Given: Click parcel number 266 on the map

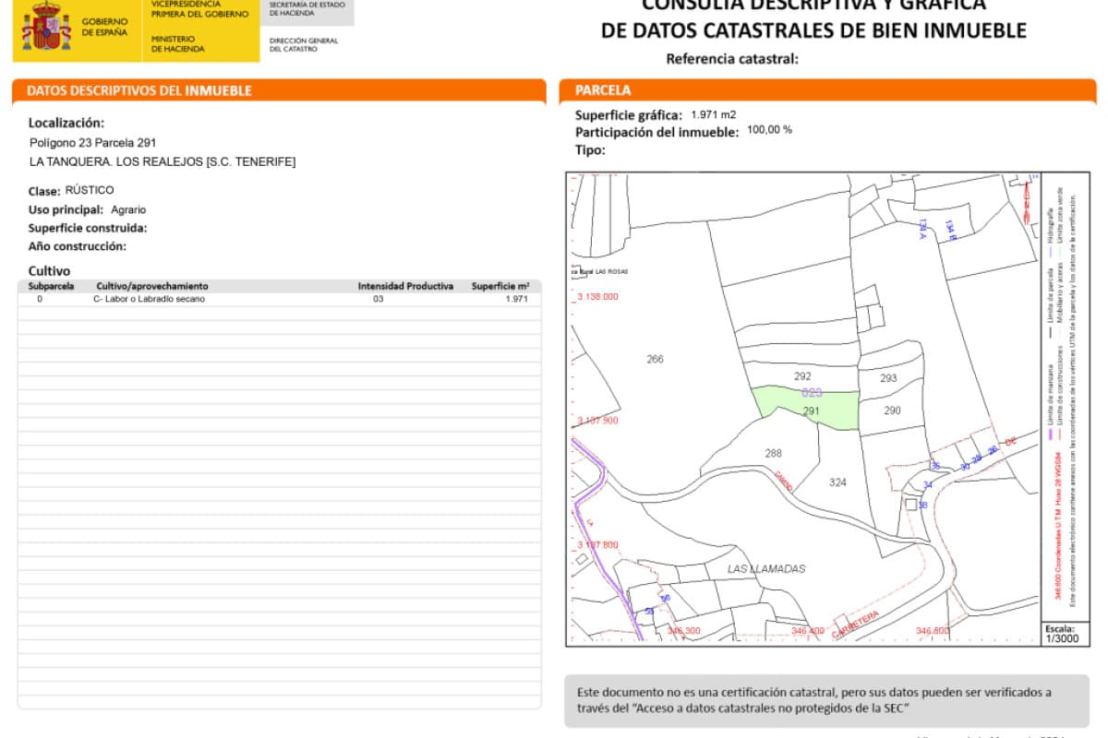Looking at the screenshot, I should (x=655, y=359).
